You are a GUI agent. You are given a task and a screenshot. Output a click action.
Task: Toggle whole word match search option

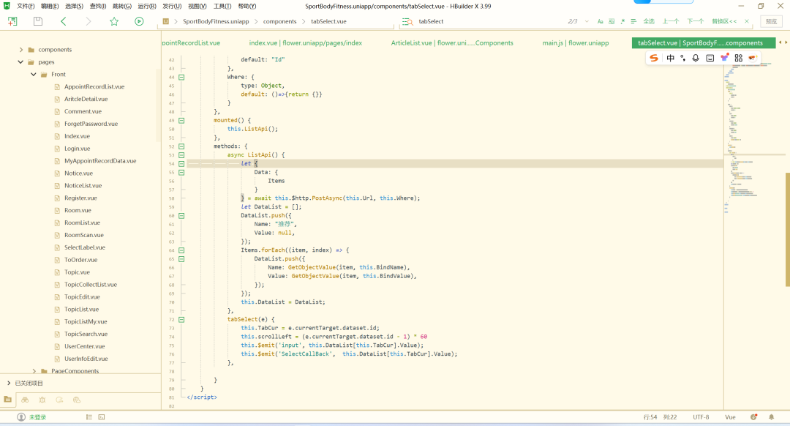612,21
